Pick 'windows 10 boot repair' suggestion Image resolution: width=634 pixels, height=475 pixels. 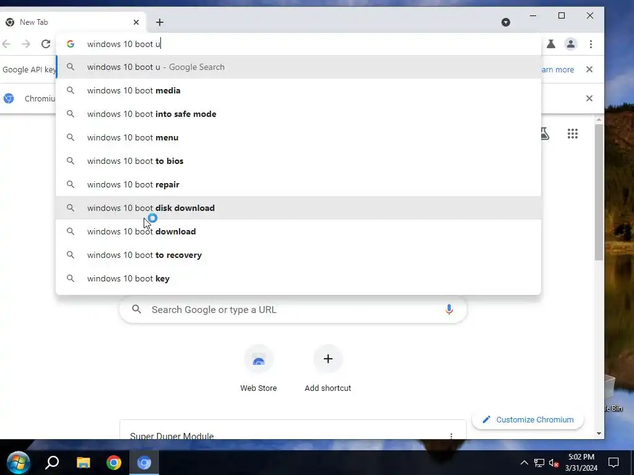[x=298, y=184]
